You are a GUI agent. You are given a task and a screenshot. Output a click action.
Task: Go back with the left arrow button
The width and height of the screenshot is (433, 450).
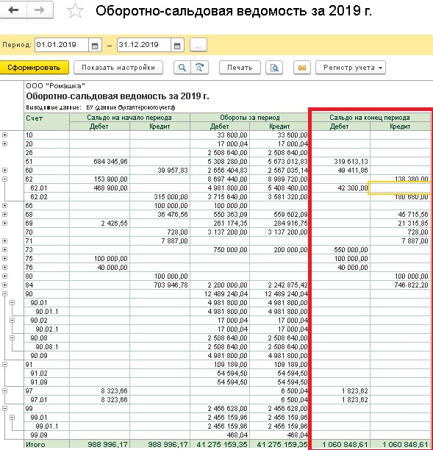click(x=13, y=10)
